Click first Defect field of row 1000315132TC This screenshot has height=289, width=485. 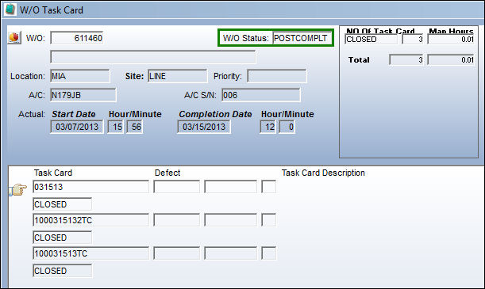click(x=177, y=220)
